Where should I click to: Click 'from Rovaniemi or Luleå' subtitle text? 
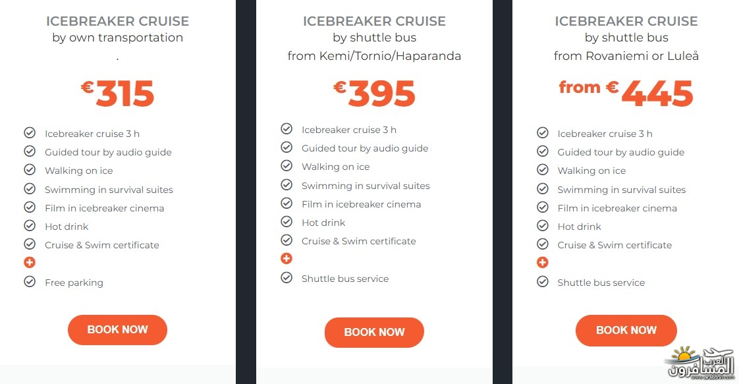pos(626,56)
